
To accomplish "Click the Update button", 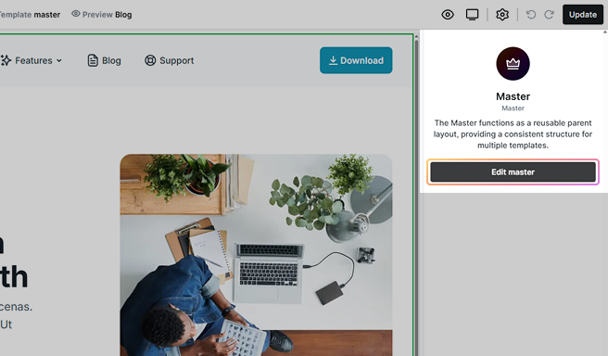I will click(582, 15).
